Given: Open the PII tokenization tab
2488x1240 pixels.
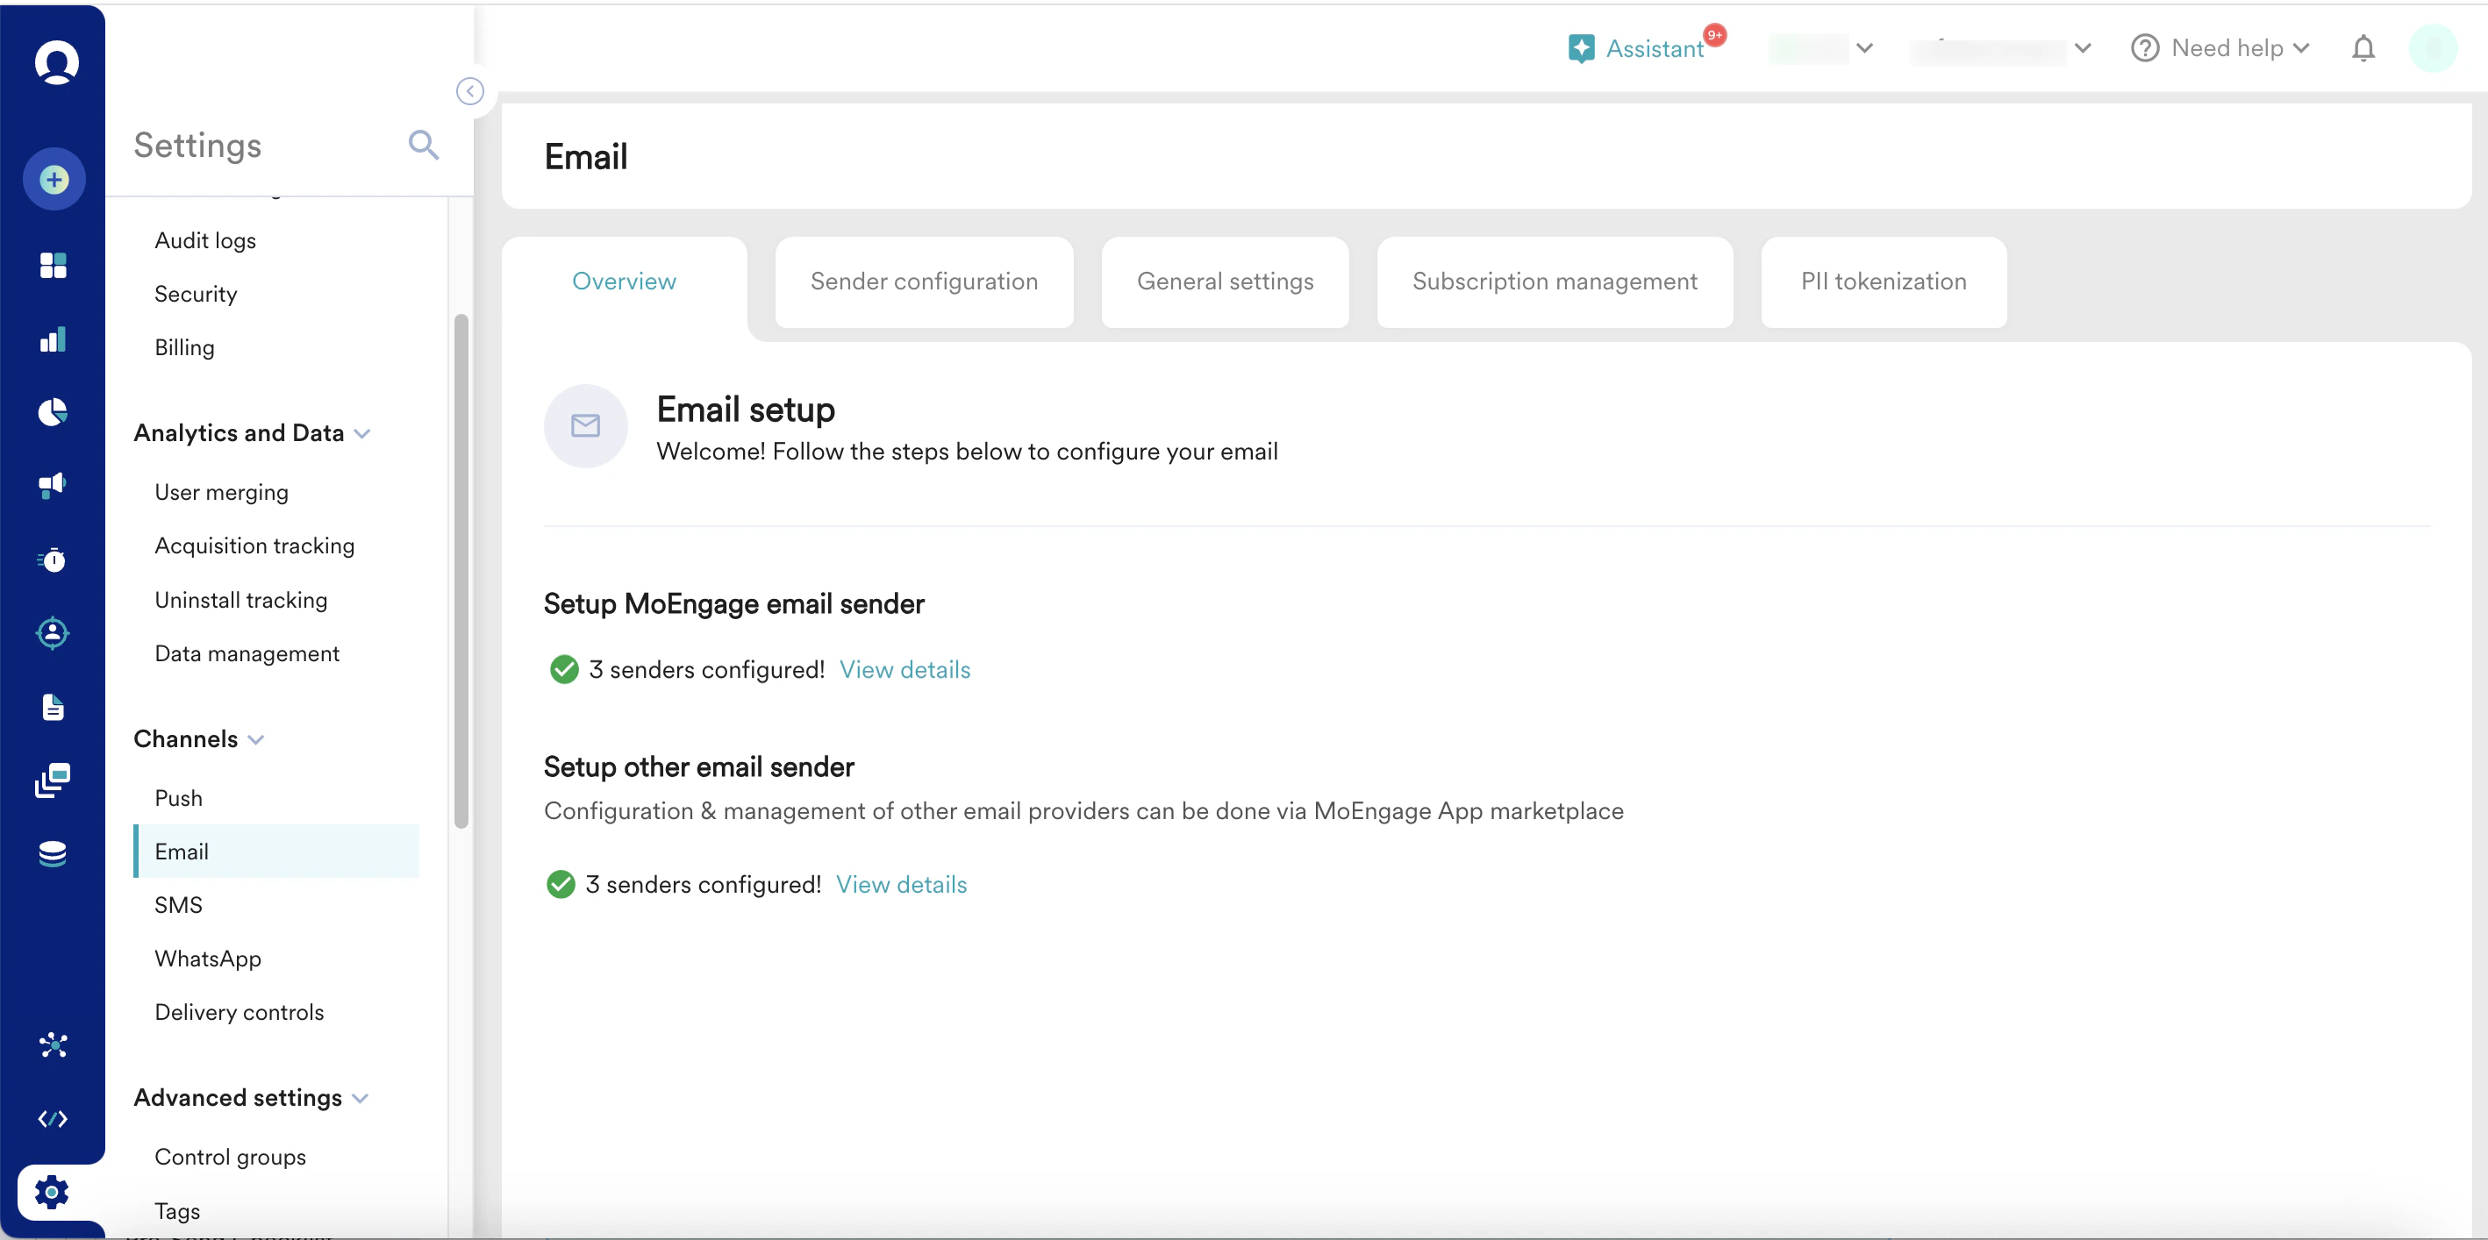Looking at the screenshot, I should [x=1883, y=281].
